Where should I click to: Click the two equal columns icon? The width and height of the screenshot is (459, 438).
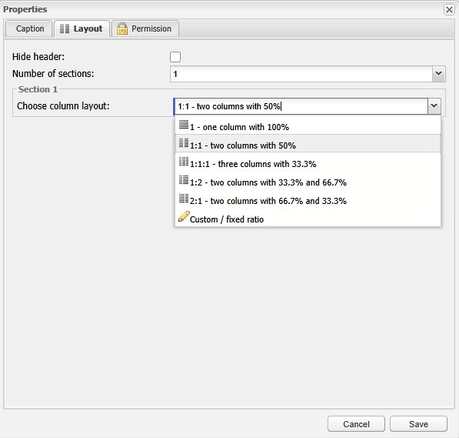tap(184, 143)
